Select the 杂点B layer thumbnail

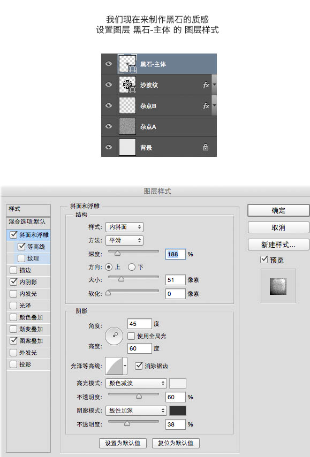127,105
